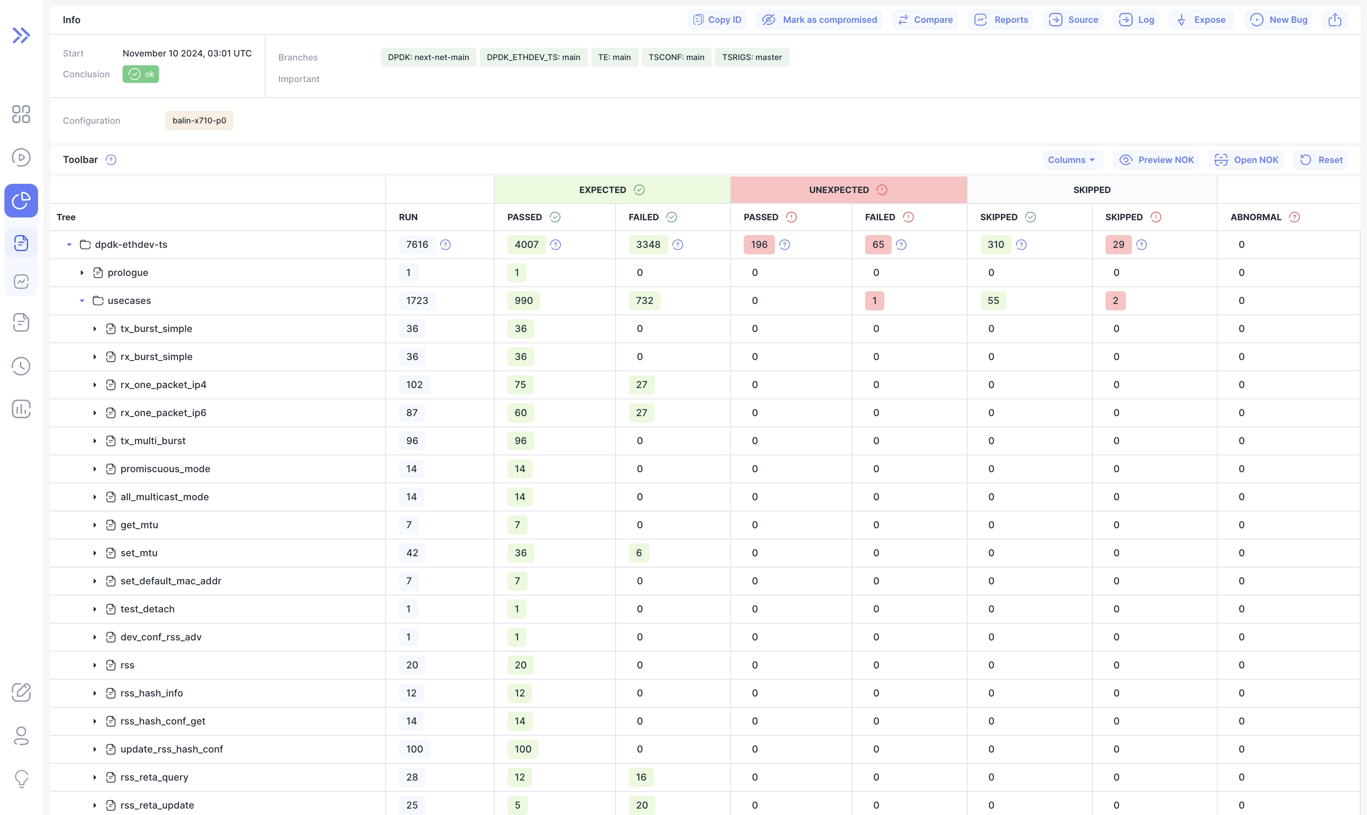Toggle Mark as compromised
Screen dimensions: 1367x815
pos(819,20)
